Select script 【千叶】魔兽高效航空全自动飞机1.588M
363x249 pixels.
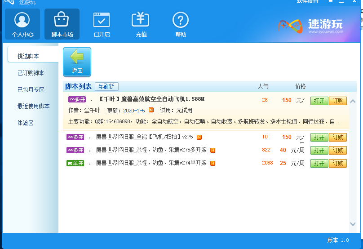coord(151,99)
